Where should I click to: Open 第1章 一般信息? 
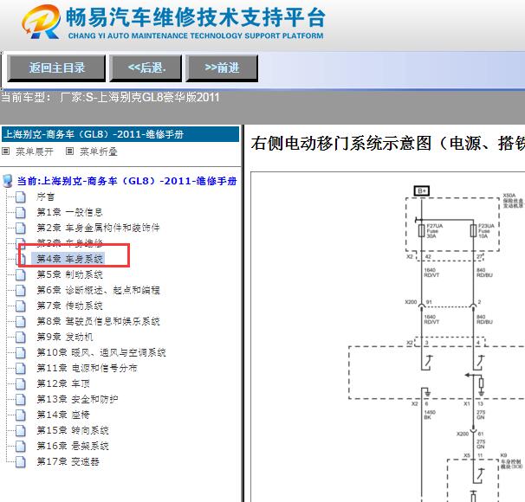[x=69, y=212]
